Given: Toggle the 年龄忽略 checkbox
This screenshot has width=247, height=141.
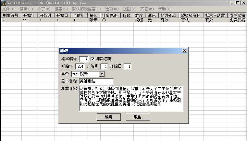Looking at the screenshot, I should point(93,59).
